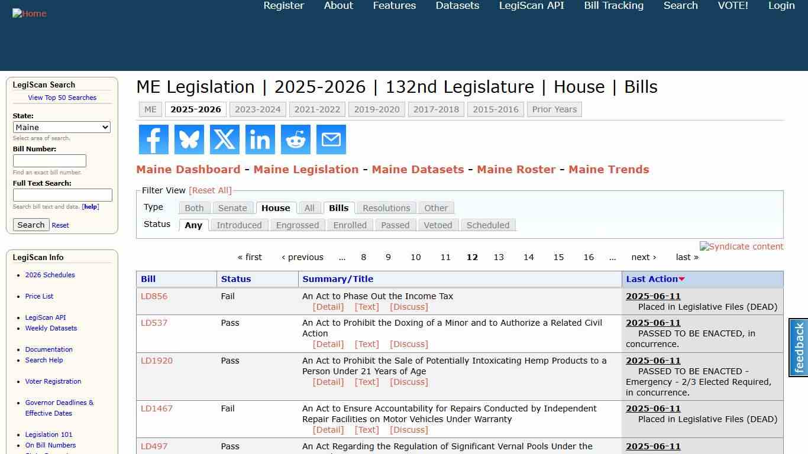Toggle the House type filter
Viewport: 808px width, 454px height.
point(276,207)
